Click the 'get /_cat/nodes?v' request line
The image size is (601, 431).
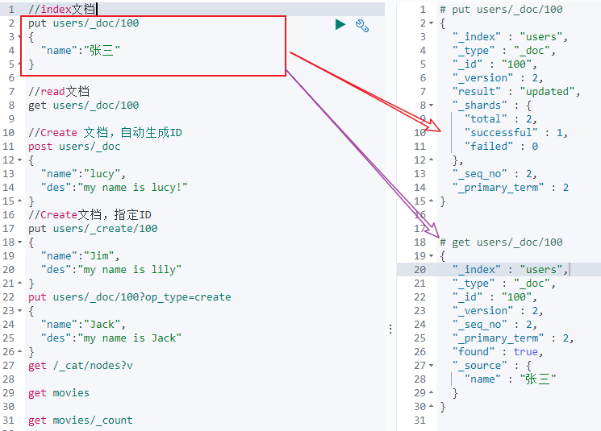tap(81, 366)
